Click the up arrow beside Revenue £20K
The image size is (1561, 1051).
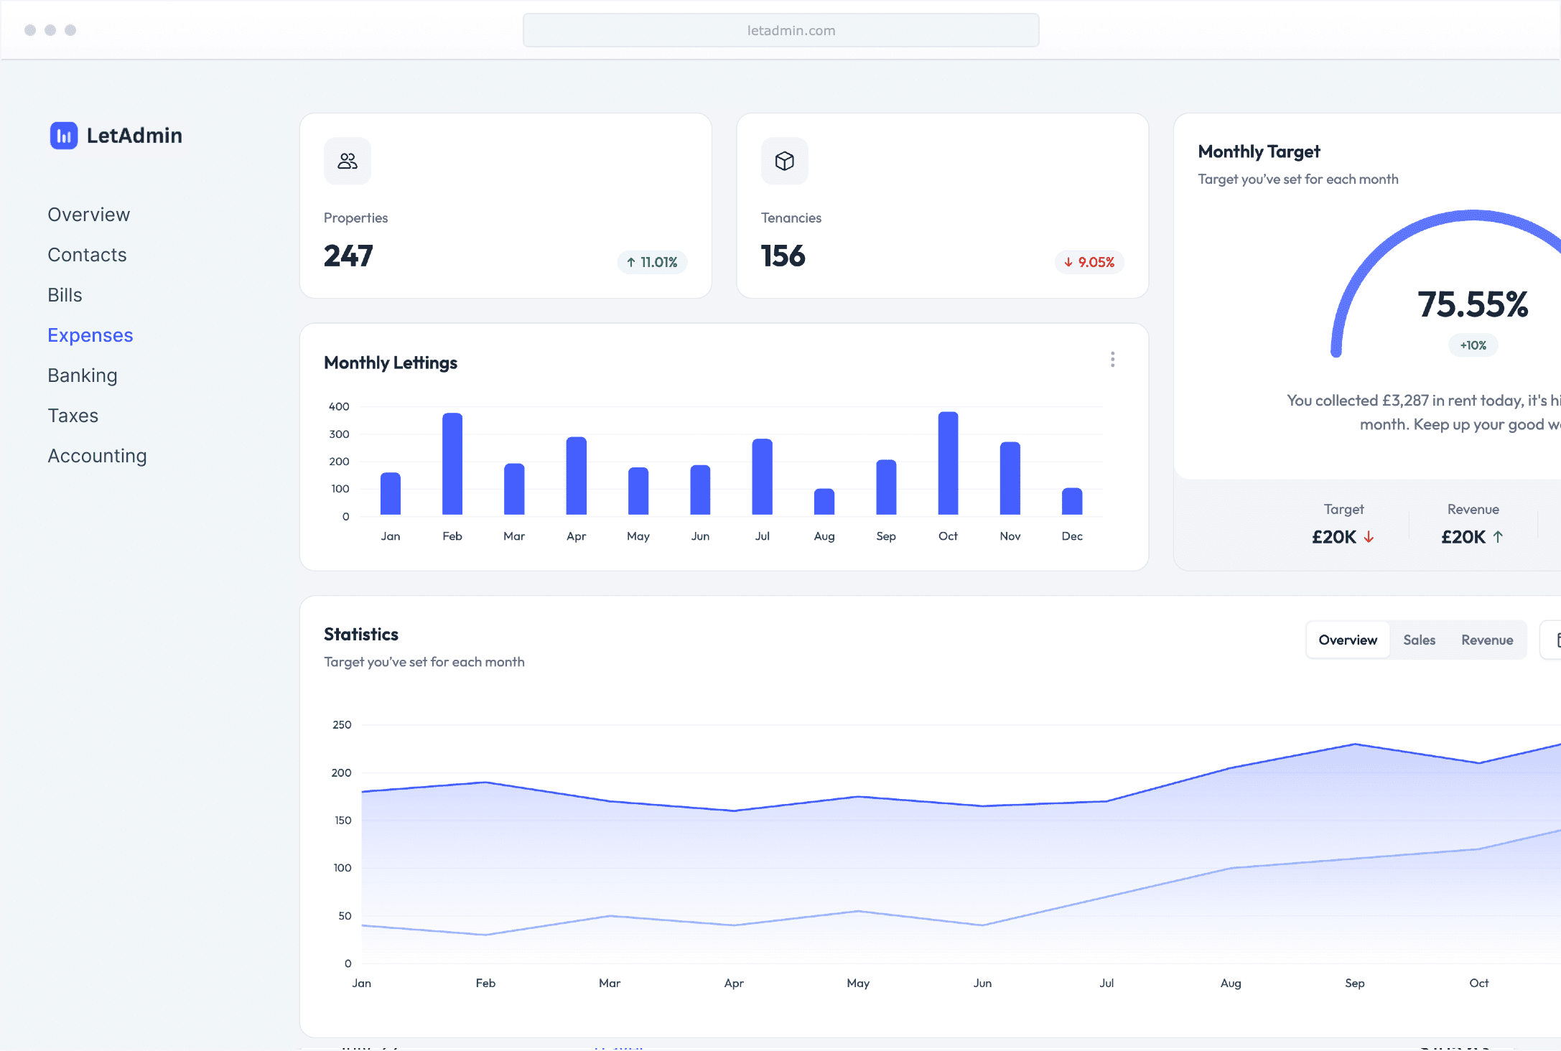(x=1498, y=537)
